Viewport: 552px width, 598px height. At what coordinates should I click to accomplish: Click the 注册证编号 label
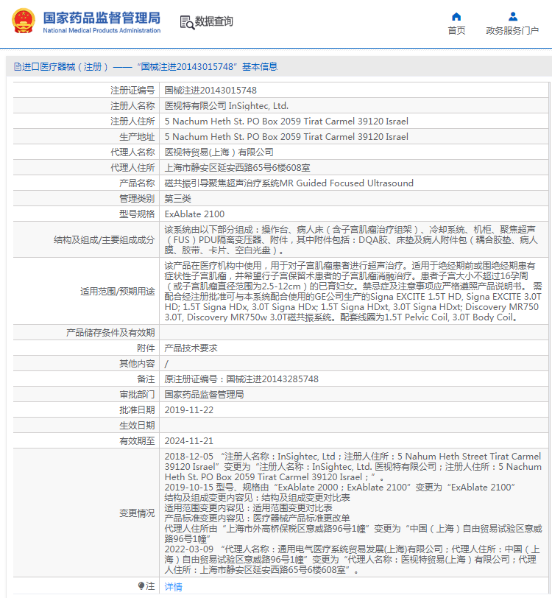pyautogui.click(x=132, y=91)
